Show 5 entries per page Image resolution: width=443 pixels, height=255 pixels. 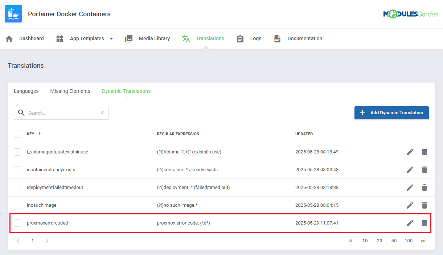click(350, 241)
